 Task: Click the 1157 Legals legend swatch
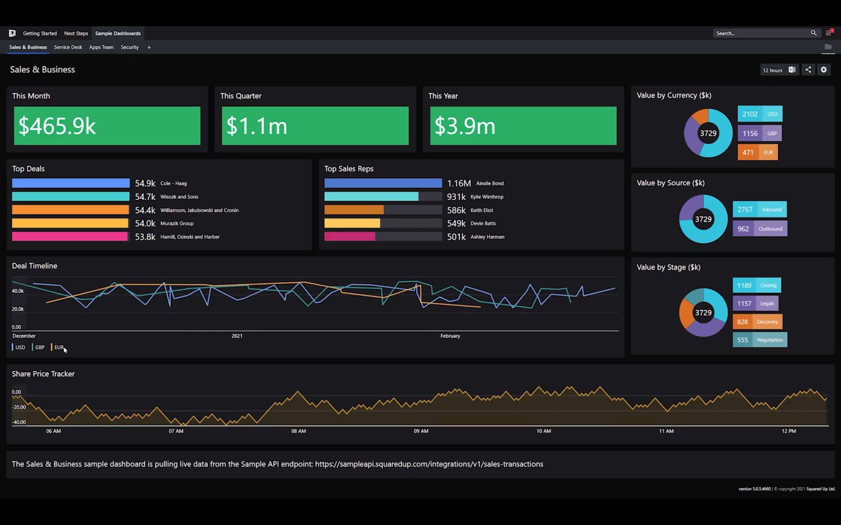756,304
